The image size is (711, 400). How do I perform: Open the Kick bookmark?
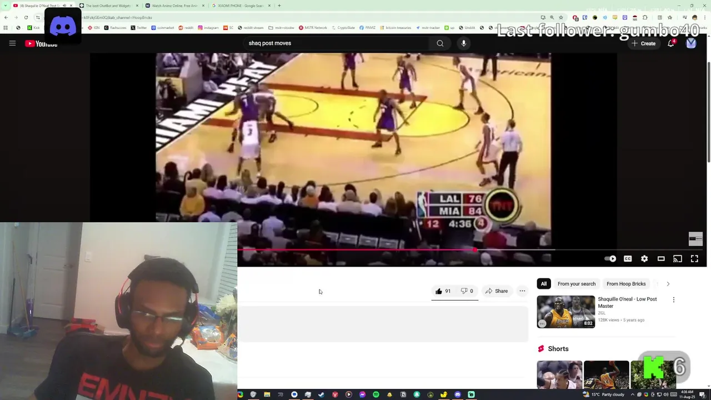click(x=33, y=28)
